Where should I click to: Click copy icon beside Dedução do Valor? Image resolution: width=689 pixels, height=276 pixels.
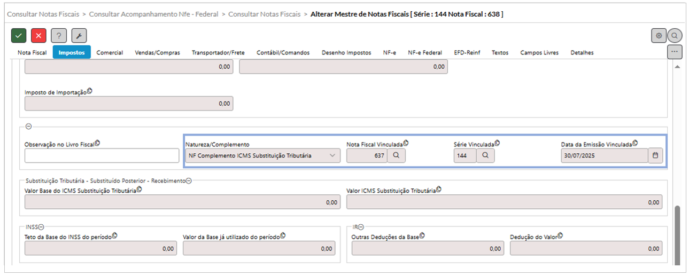pyautogui.click(x=561, y=236)
